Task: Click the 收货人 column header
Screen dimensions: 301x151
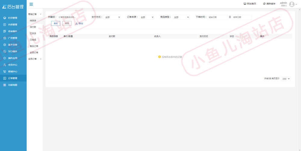Action: [157, 36]
